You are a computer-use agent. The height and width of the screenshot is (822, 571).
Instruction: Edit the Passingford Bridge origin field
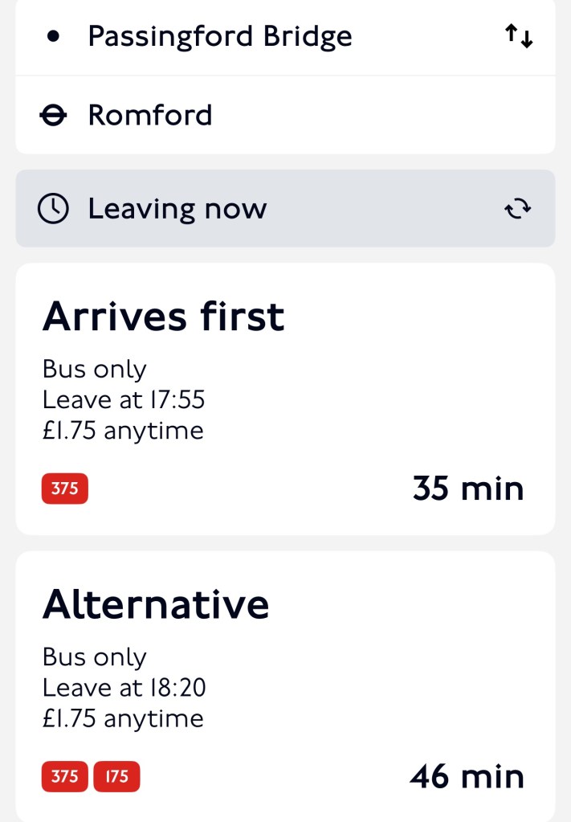[x=219, y=36]
